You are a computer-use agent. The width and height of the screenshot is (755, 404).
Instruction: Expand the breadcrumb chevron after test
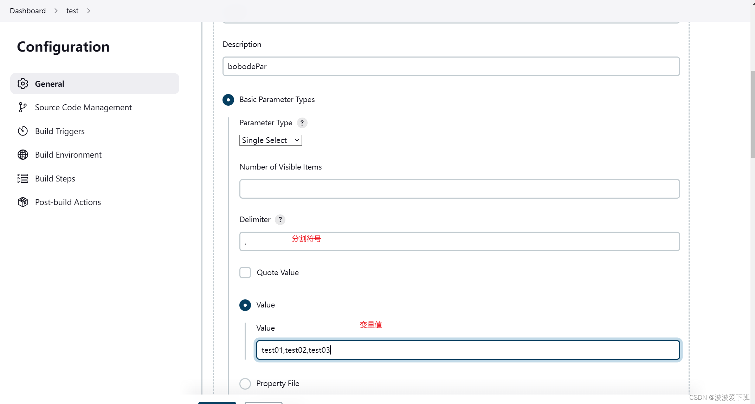89,11
